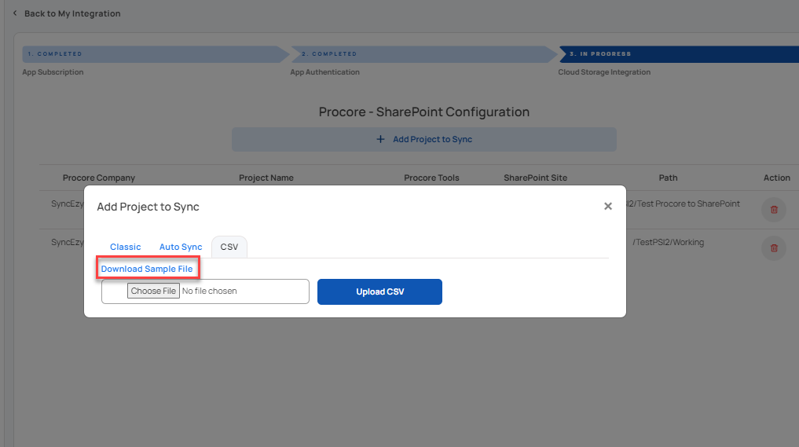
Task: Open the Auto Sync tab
Action: (181, 247)
